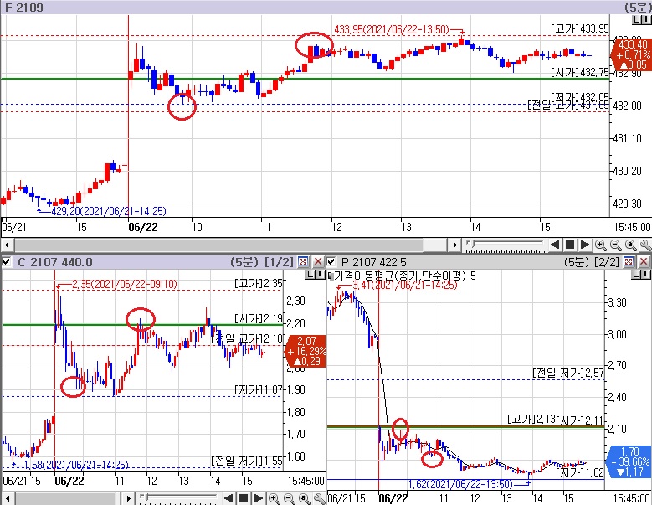Viewport: 652px width, 505px height.
Task: Click the 2.35(2021/06/22-09:10) annotation
Action: [125, 284]
